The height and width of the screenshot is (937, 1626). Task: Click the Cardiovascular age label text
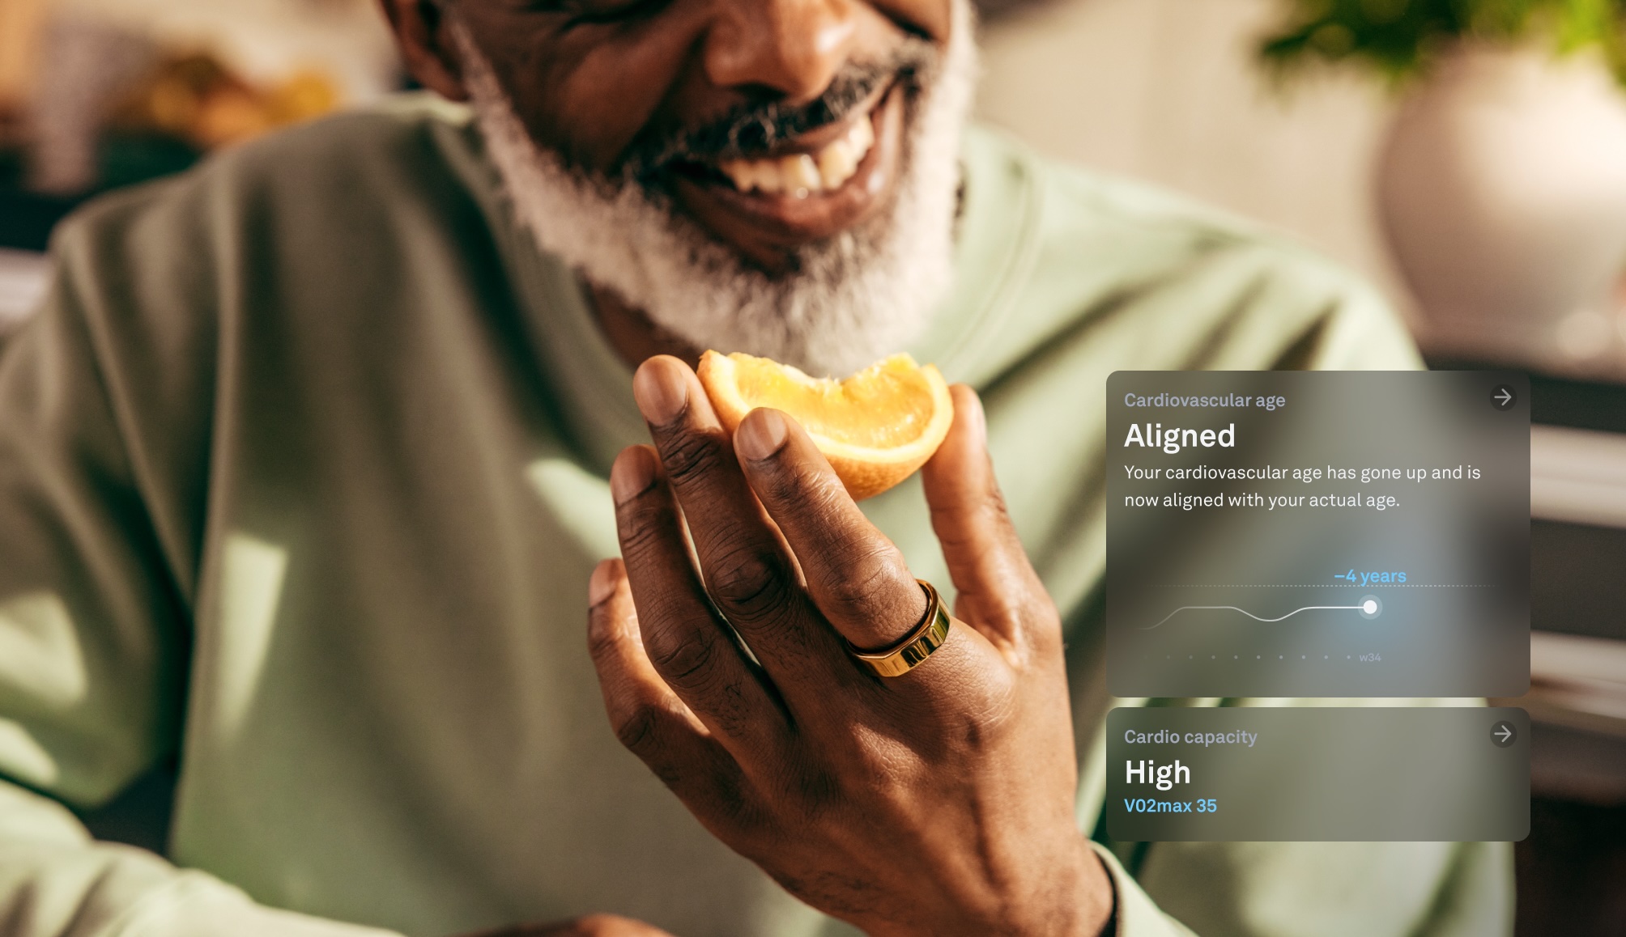click(1204, 398)
